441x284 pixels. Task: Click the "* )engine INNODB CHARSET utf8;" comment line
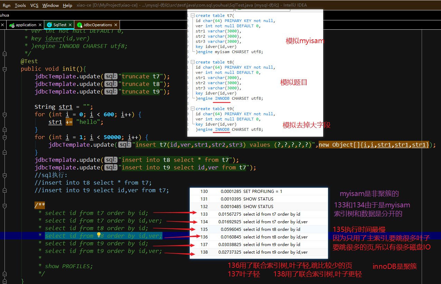coord(76,46)
